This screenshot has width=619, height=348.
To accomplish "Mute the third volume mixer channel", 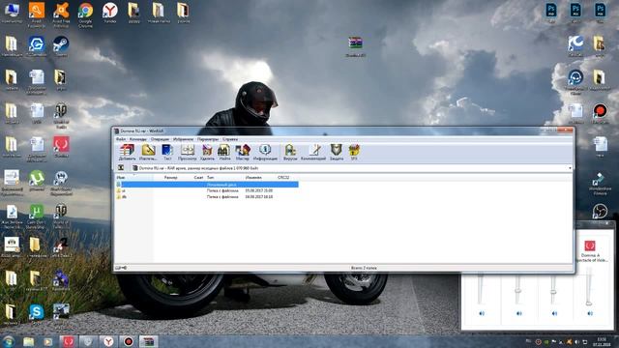I will click(x=554, y=313).
